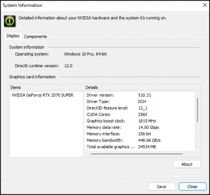210x195 pixels.
Task: Click the Memory data rate label
Action: pyautogui.click(x=103, y=127)
